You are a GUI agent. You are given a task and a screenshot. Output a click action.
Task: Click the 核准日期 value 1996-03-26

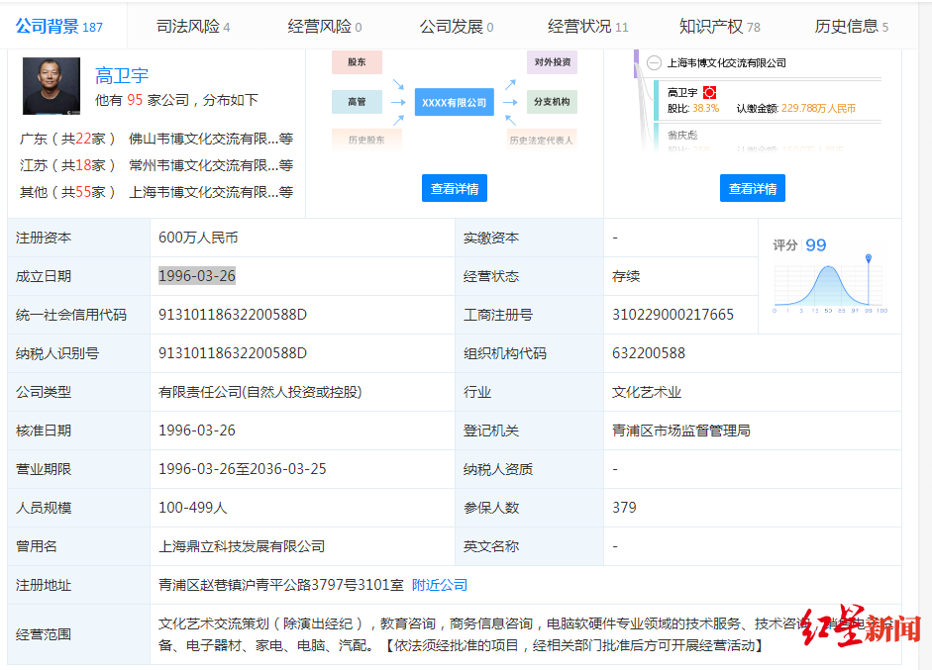tap(197, 431)
